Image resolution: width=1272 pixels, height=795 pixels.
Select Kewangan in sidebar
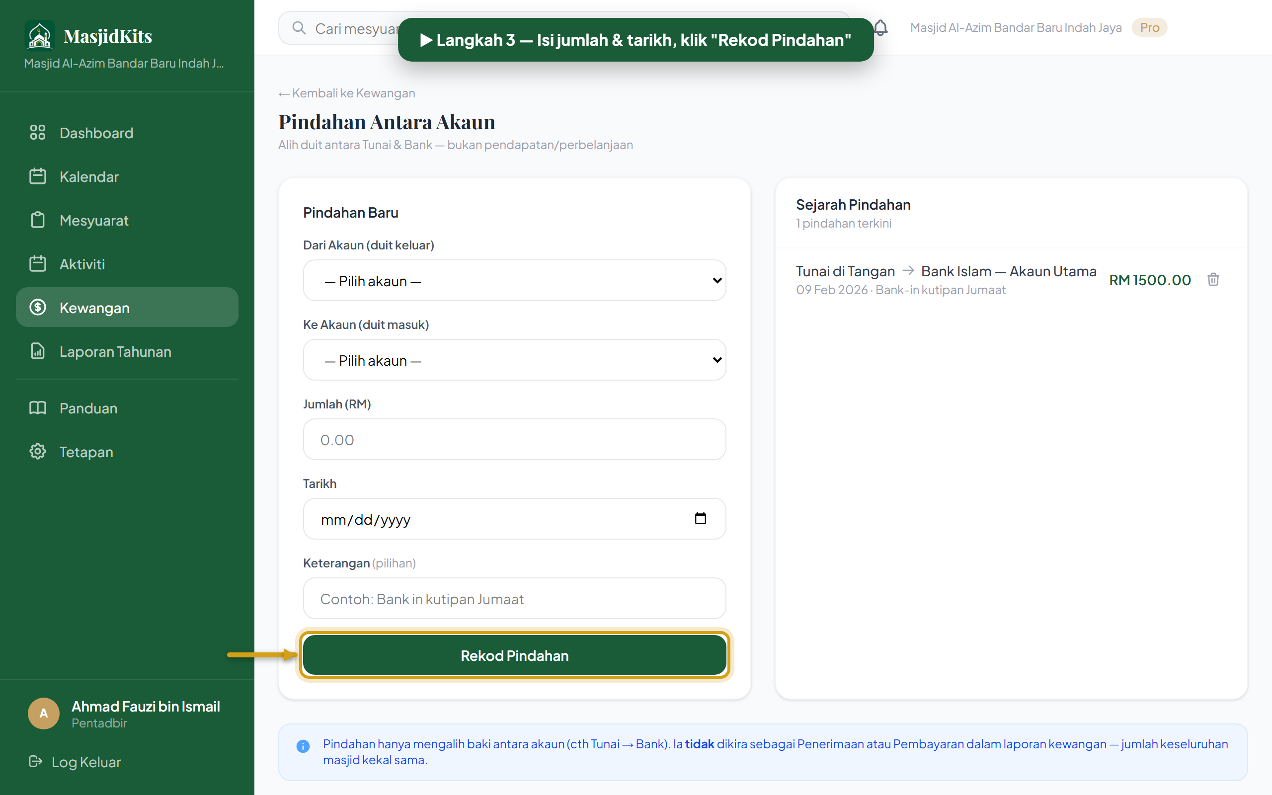tap(127, 308)
